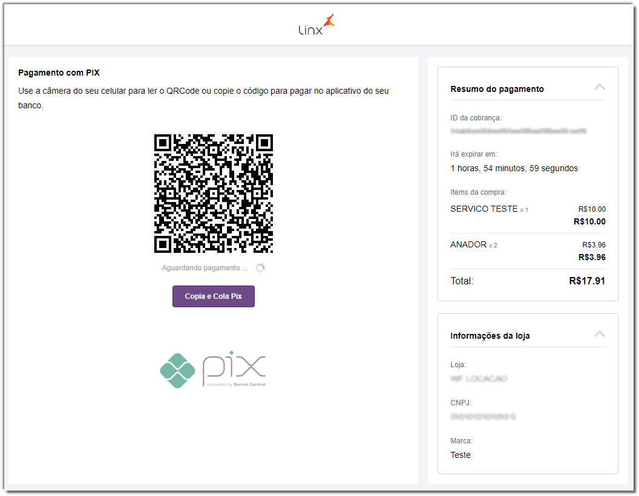
Task: Click the Pix powered by Banco Central logo
Action: (x=213, y=370)
